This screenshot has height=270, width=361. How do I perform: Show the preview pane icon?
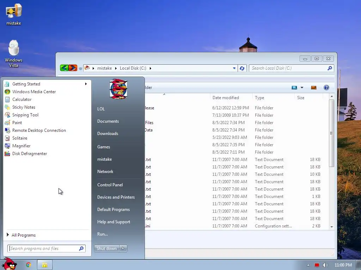tap(313, 88)
